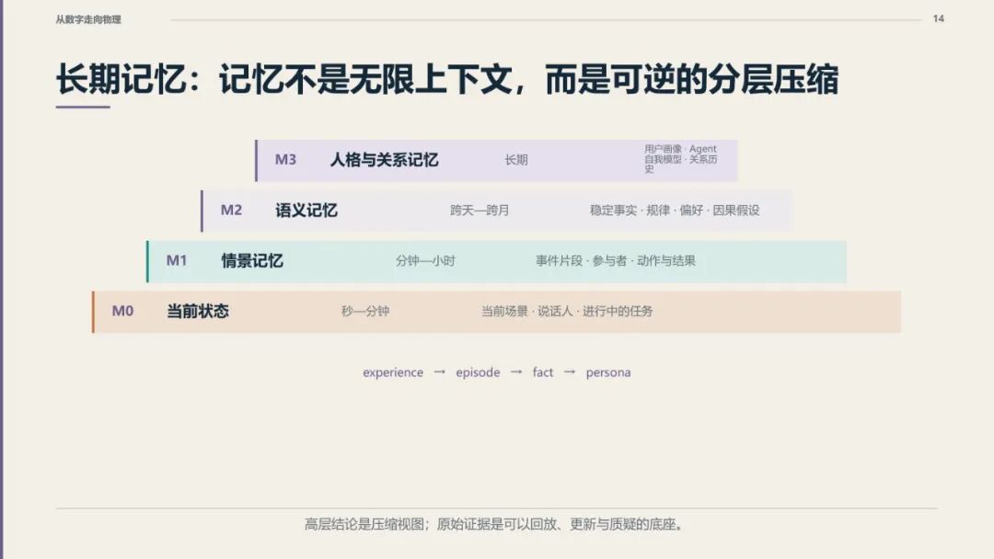994x559 pixels.
Task: Click the 情景记忆 heading
Action: [x=252, y=260]
